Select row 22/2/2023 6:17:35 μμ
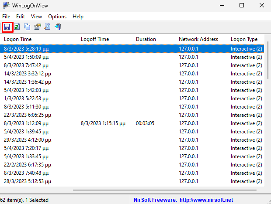Image resolution: width=271 pixels, height=204 pixels. pyautogui.click(x=132, y=164)
